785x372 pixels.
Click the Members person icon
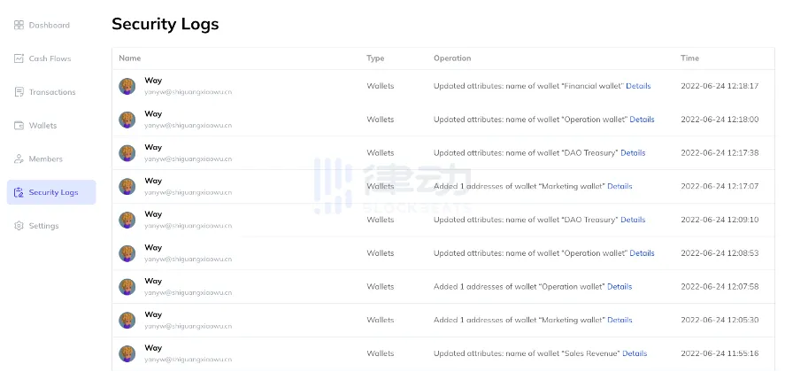coord(19,159)
